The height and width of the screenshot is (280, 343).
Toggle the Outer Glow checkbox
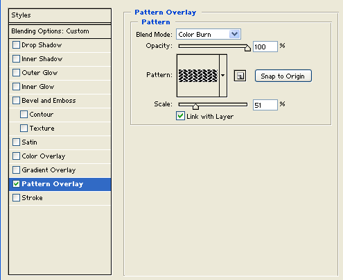pyautogui.click(x=16, y=73)
